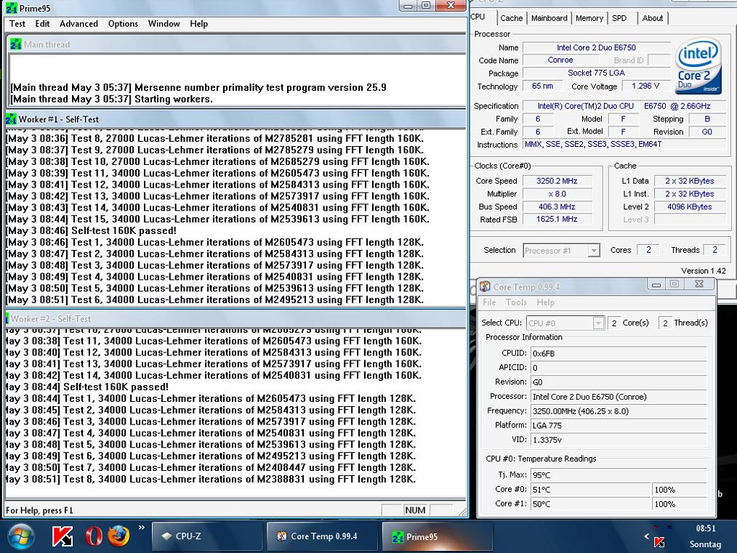Launch Opera browser from quick launch
The height and width of the screenshot is (553, 737).
[x=94, y=536]
